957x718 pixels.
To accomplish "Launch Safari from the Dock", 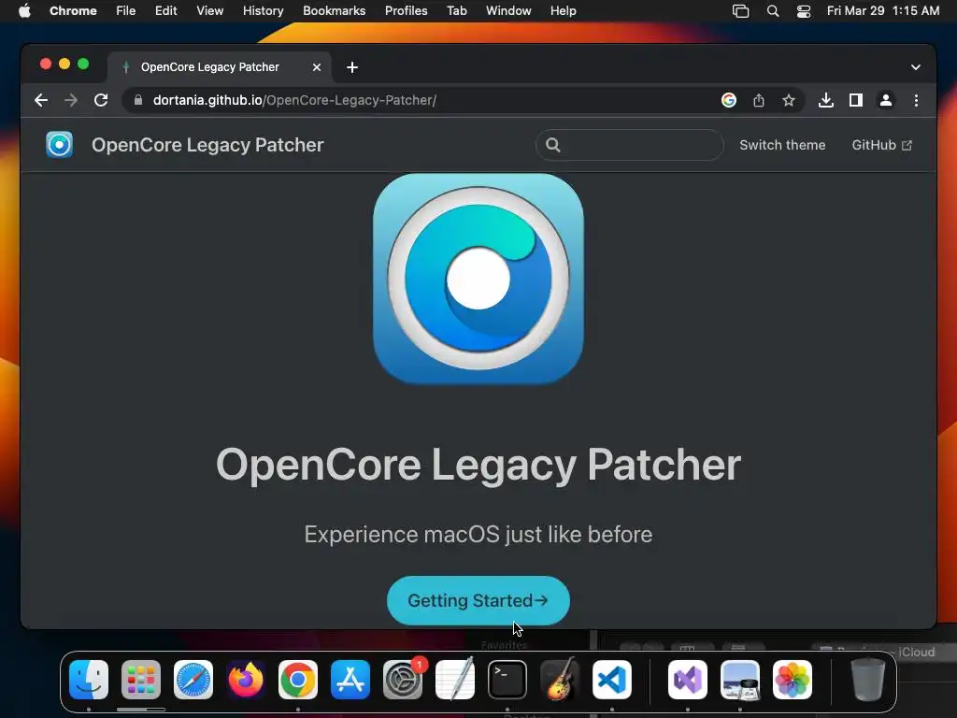I will click(x=193, y=680).
